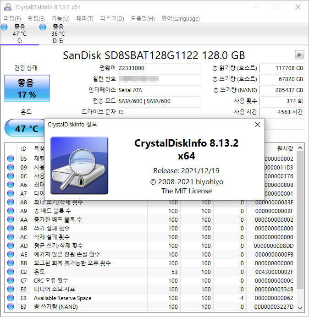
Task: Open the 파일(F) menu
Action: (12, 19)
